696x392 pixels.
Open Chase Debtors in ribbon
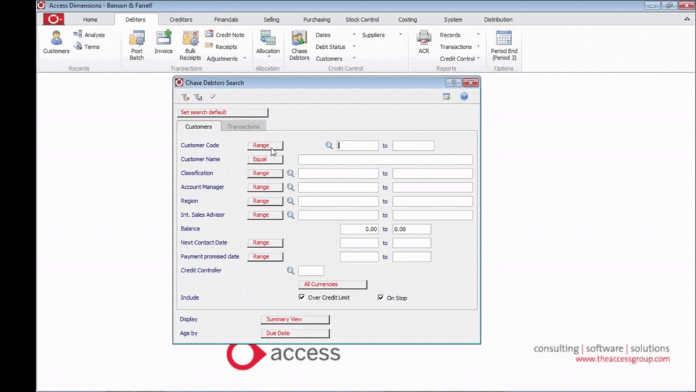click(x=299, y=46)
